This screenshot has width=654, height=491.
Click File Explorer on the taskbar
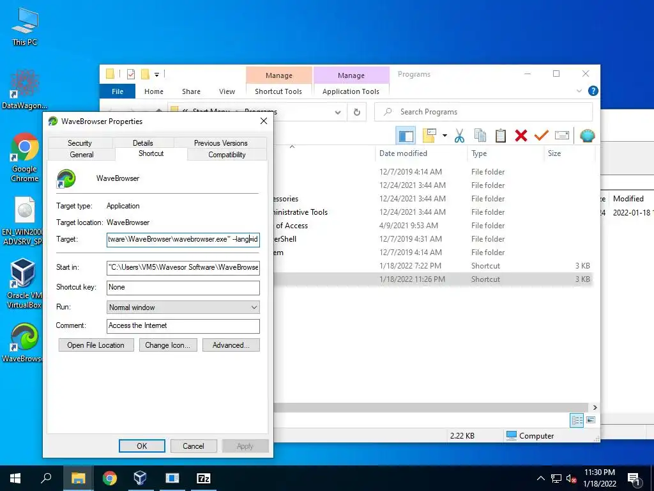(78, 478)
